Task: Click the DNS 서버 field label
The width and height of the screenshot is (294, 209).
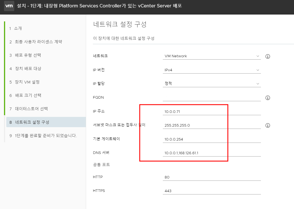Action: coord(101,153)
